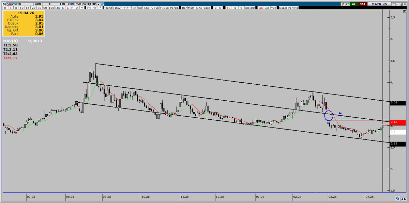Open the Param settings button

(x=174, y=8)
